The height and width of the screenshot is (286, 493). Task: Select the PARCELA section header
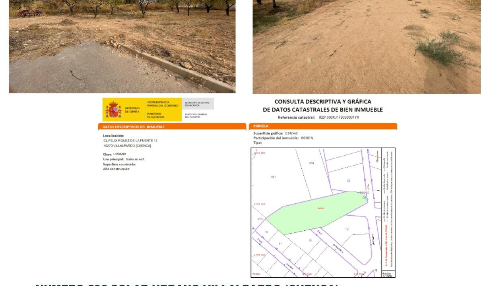click(323, 126)
